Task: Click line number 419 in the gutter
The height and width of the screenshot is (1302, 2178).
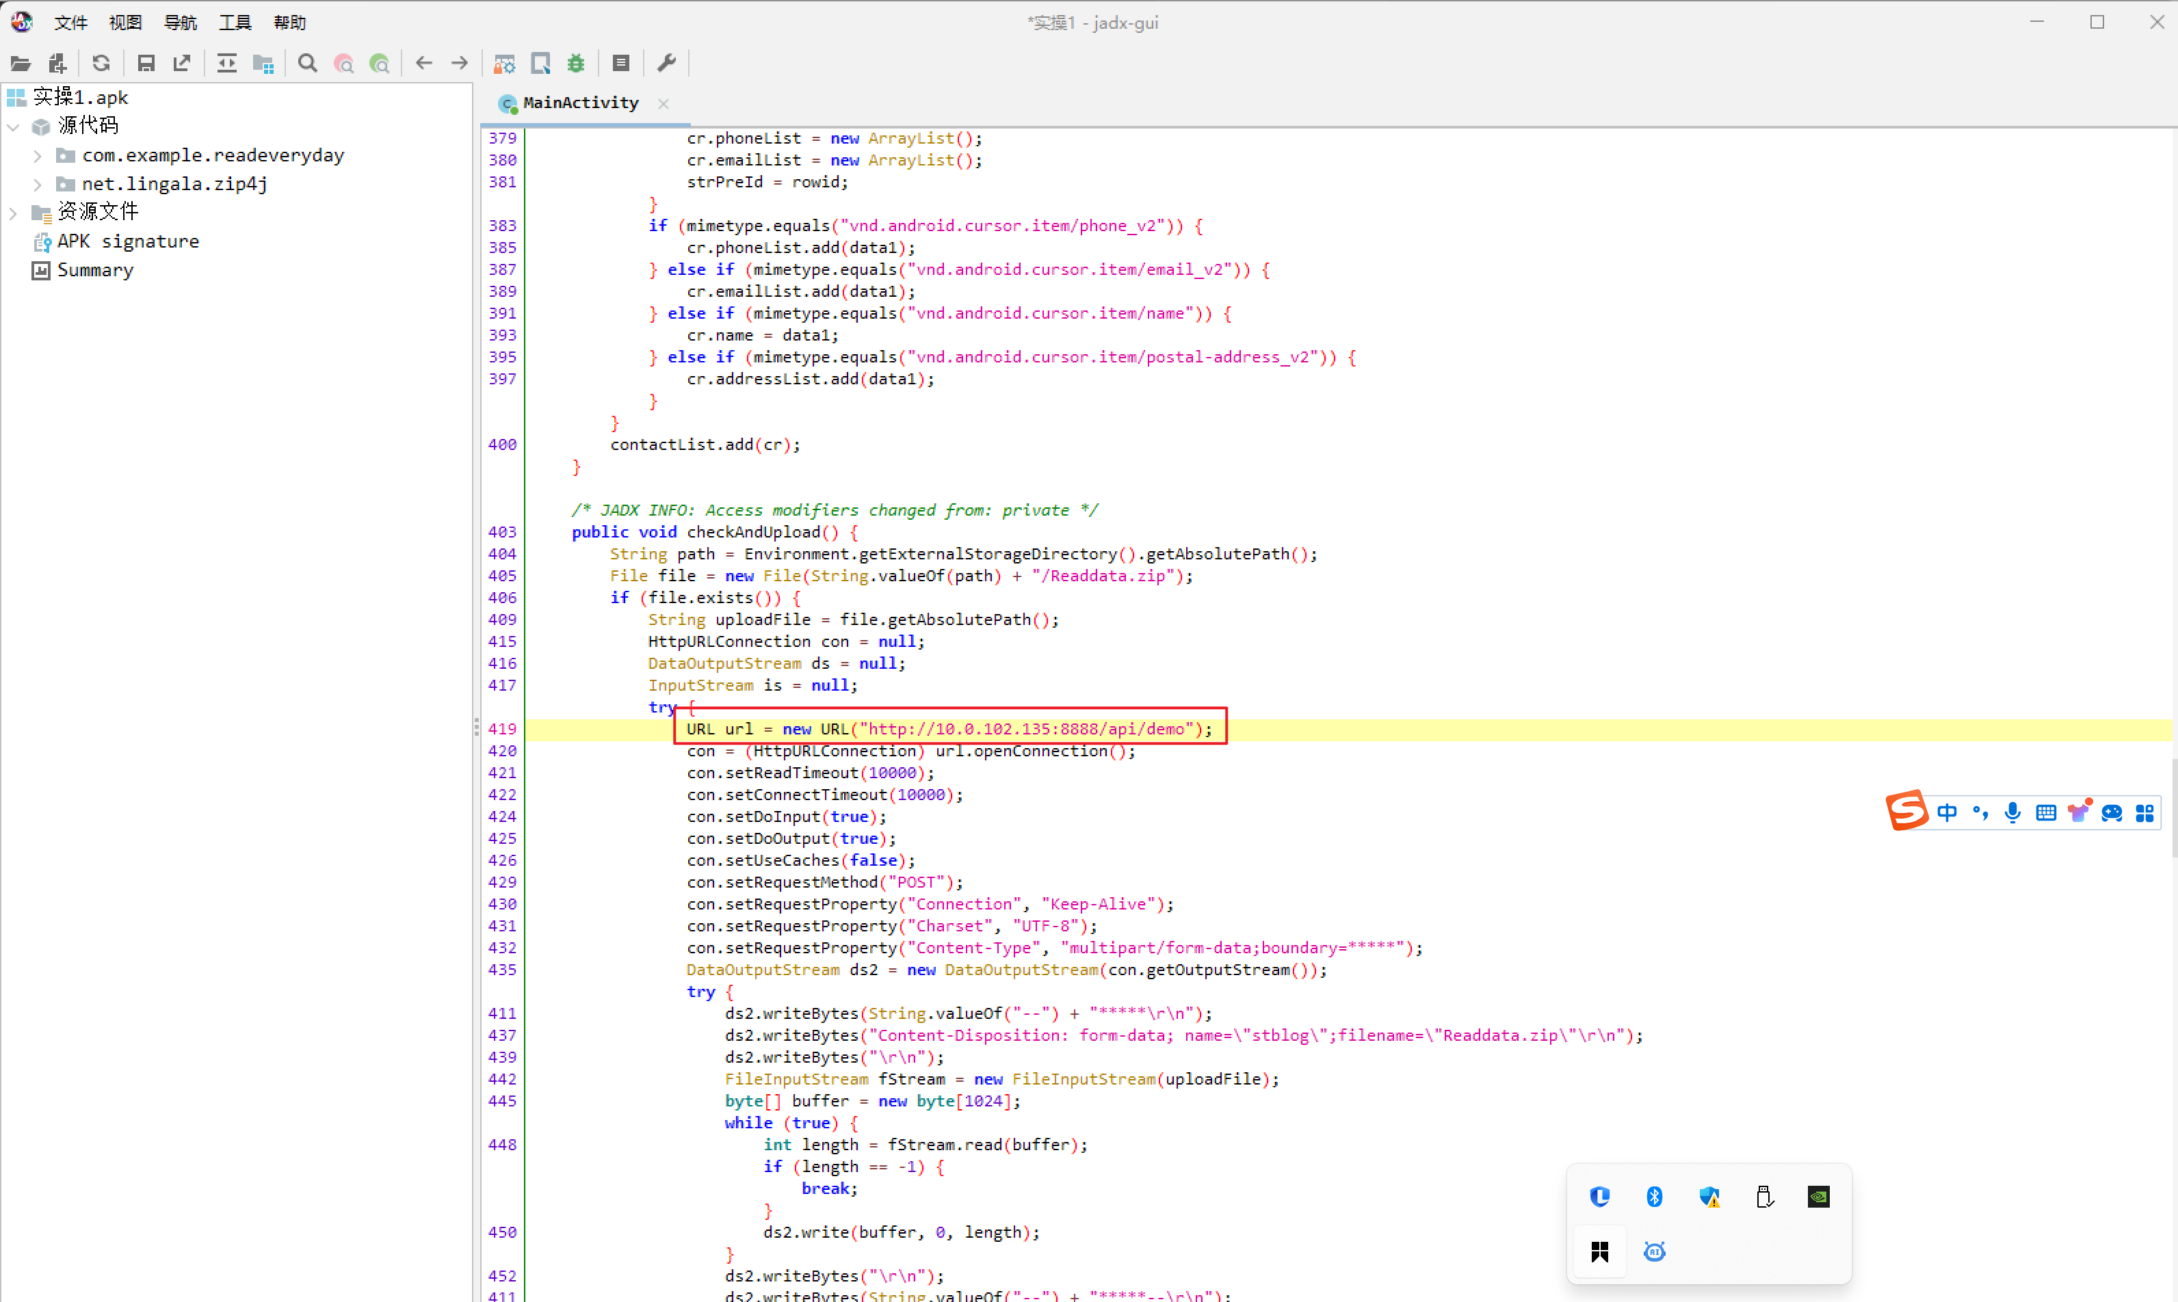Action: click(502, 729)
